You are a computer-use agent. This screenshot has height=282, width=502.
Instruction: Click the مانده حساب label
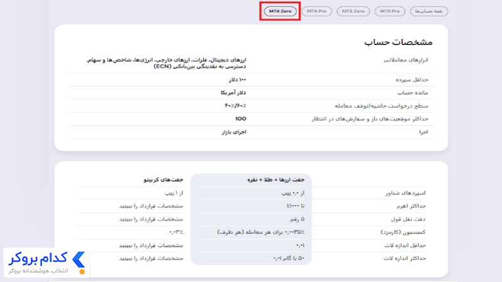(x=413, y=93)
